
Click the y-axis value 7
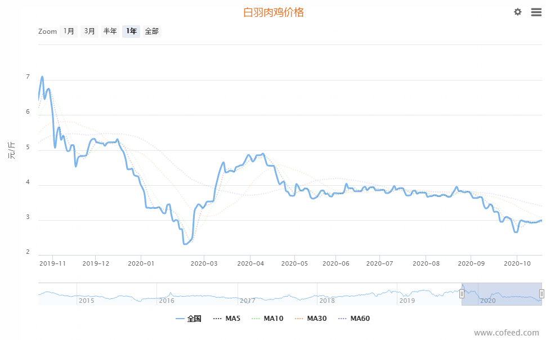[x=28, y=77]
